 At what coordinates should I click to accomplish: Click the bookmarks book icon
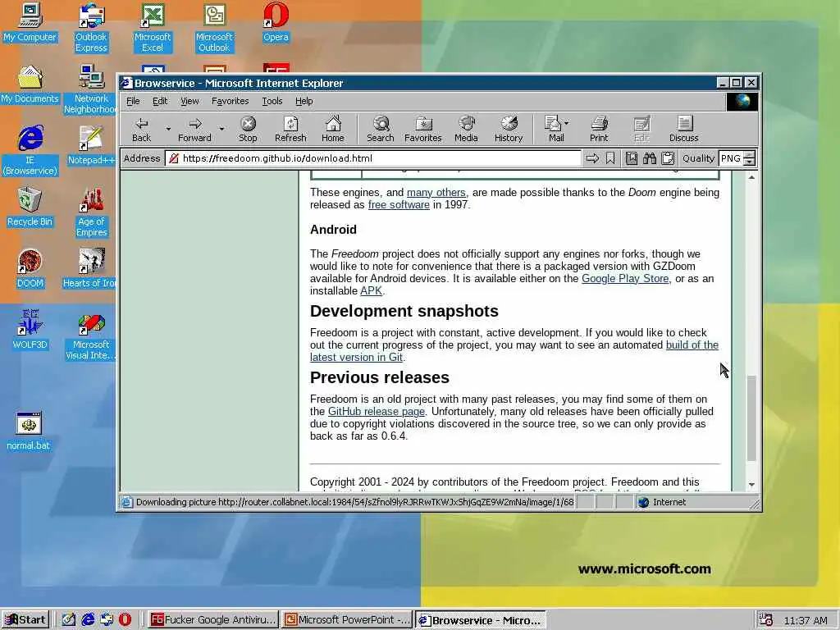[x=632, y=158]
